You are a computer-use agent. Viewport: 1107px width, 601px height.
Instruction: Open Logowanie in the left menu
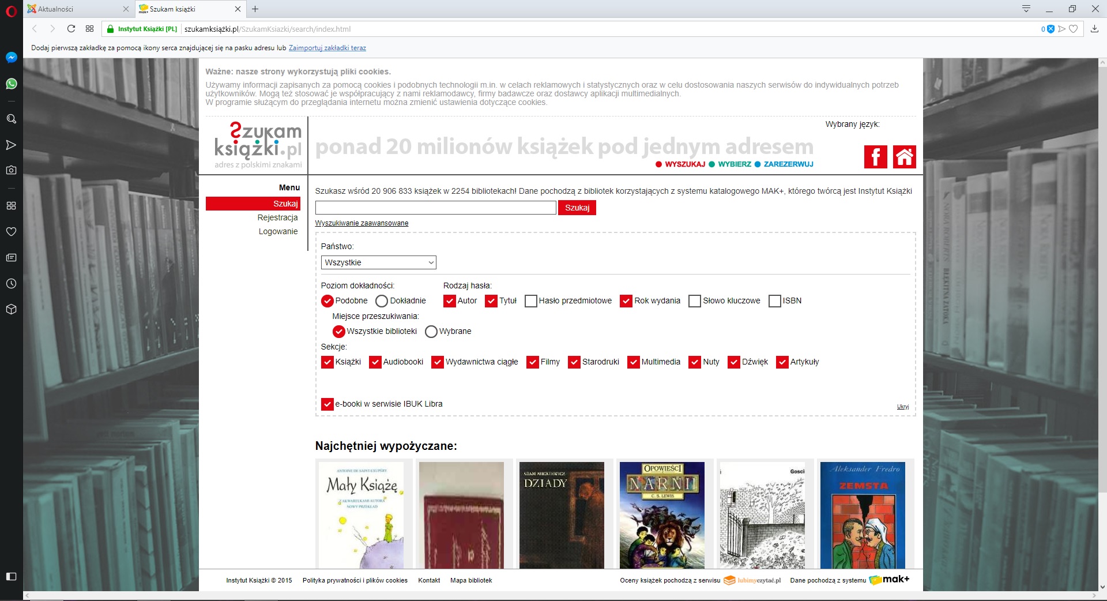coord(278,231)
